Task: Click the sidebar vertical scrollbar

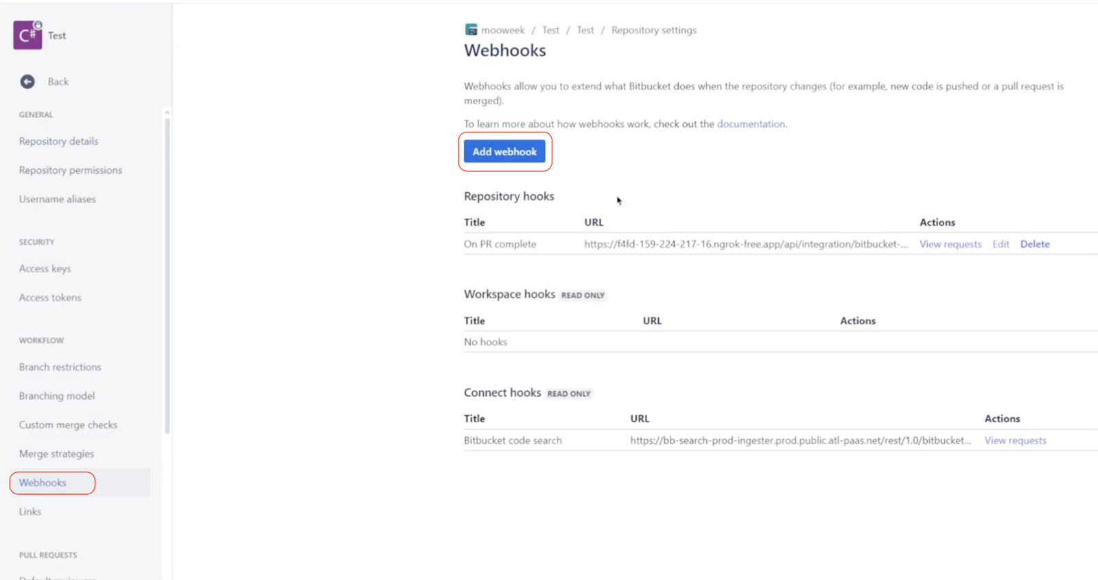Action: (167, 275)
